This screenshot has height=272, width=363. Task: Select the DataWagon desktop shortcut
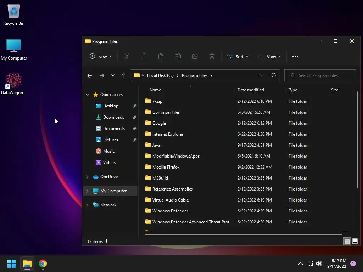point(14,84)
